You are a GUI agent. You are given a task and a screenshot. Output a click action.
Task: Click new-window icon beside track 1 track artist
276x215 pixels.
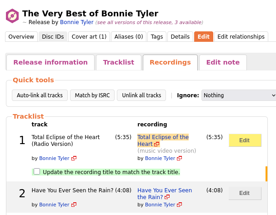tap(74, 158)
